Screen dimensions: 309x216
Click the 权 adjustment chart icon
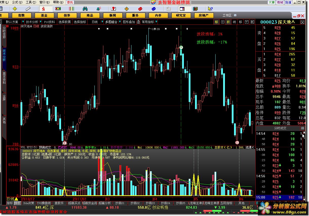[x=228, y=22]
